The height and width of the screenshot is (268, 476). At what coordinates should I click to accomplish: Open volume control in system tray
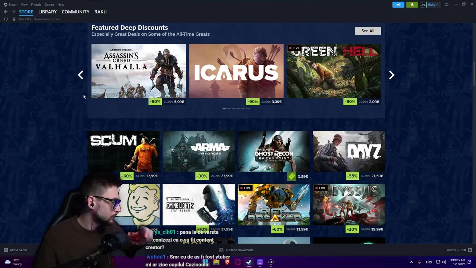(444, 262)
